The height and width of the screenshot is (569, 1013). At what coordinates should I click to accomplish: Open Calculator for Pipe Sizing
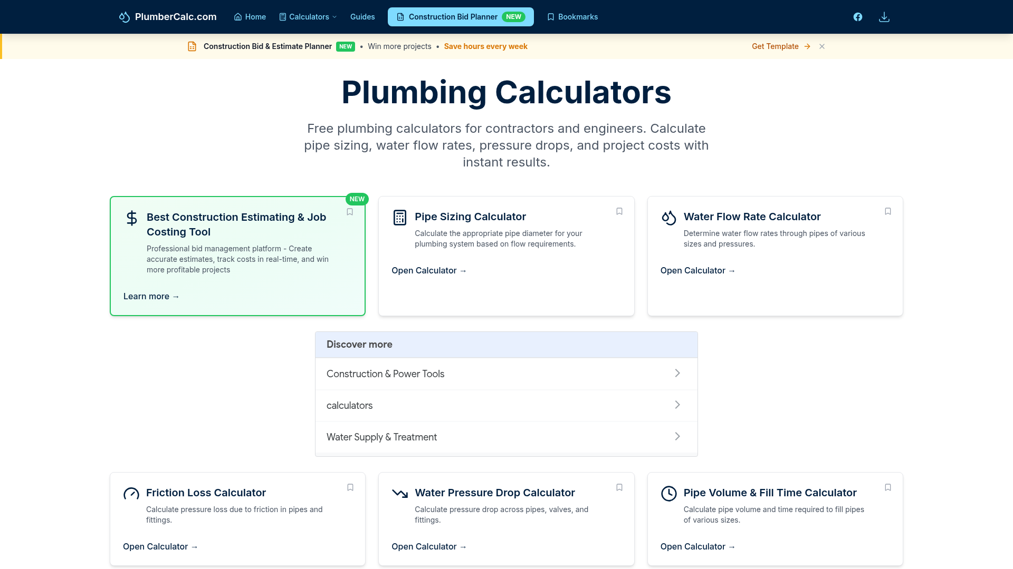click(429, 270)
